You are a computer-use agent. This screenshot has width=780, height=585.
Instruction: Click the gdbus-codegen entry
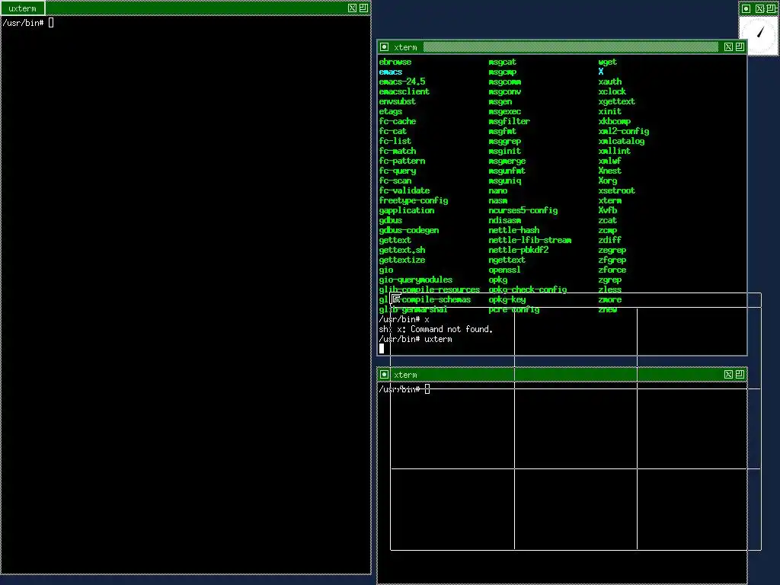409,230
